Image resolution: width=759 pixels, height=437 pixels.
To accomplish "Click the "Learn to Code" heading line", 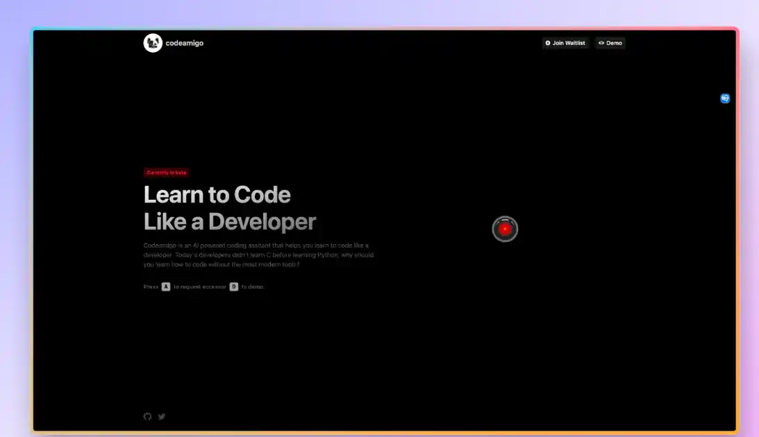I will point(217,195).
